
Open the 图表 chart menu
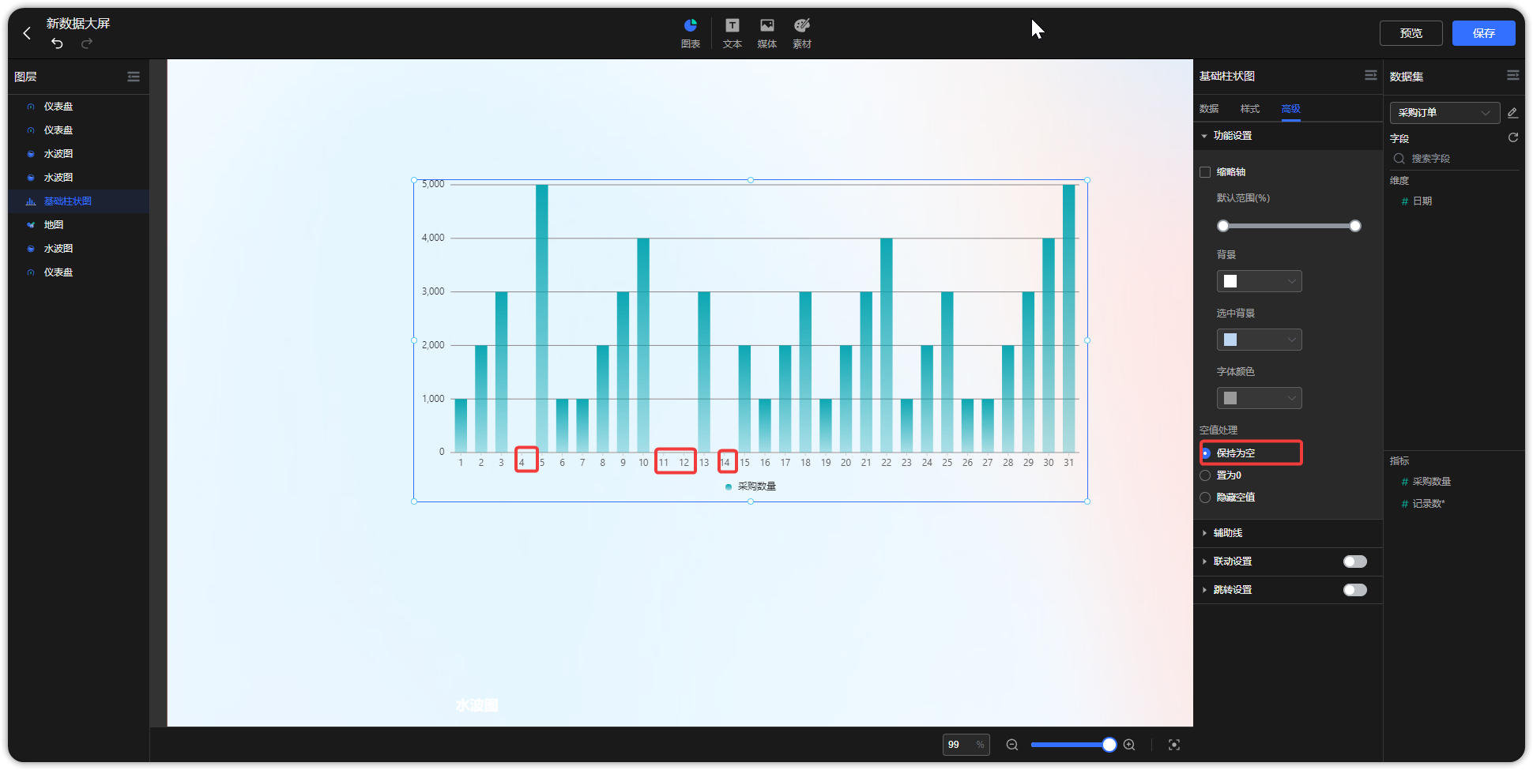pyautogui.click(x=691, y=33)
